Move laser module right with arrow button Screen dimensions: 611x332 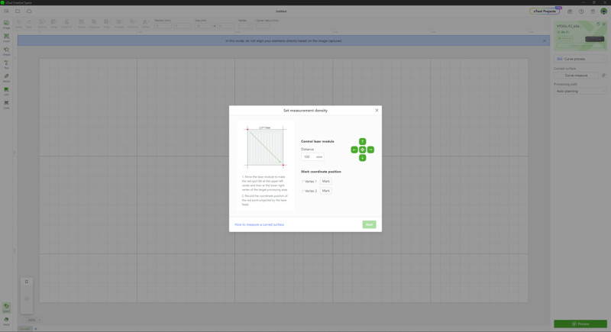click(370, 150)
